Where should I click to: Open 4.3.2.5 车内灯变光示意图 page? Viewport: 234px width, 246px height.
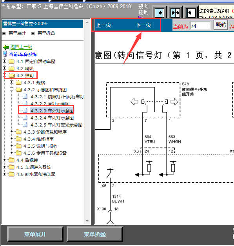56,125
